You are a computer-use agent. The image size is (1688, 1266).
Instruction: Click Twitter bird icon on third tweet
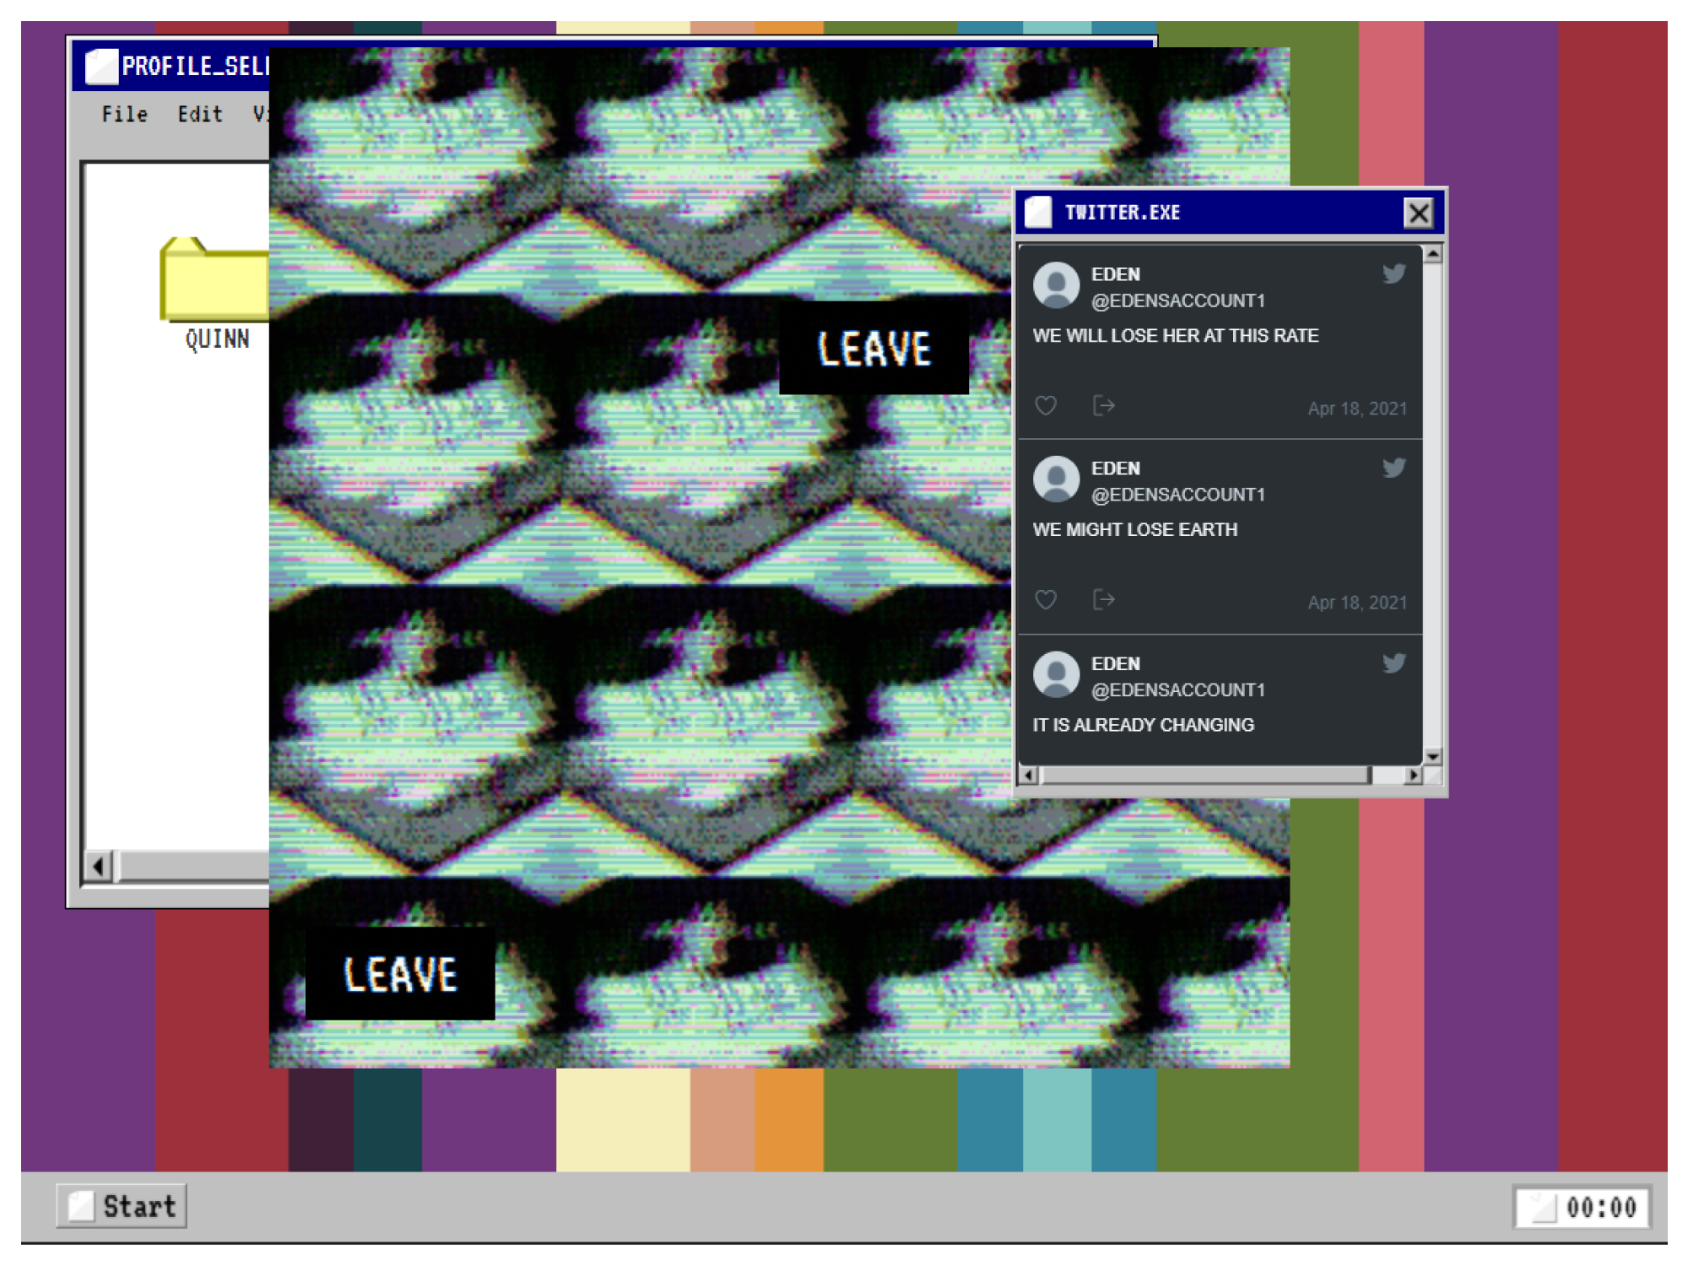pyautogui.click(x=1393, y=663)
